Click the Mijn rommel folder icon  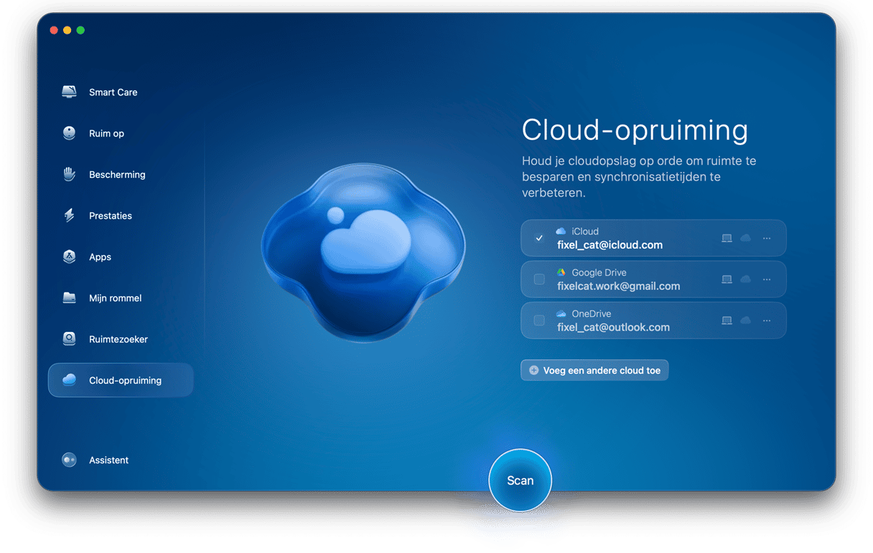click(70, 298)
